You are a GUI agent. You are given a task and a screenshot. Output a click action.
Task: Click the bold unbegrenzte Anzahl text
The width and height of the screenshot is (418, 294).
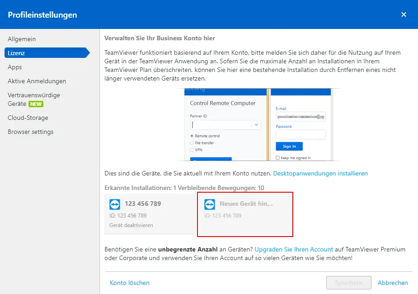(x=188, y=249)
